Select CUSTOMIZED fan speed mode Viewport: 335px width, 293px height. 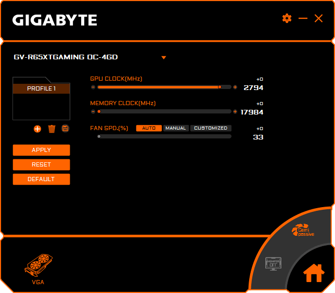pos(211,128)
